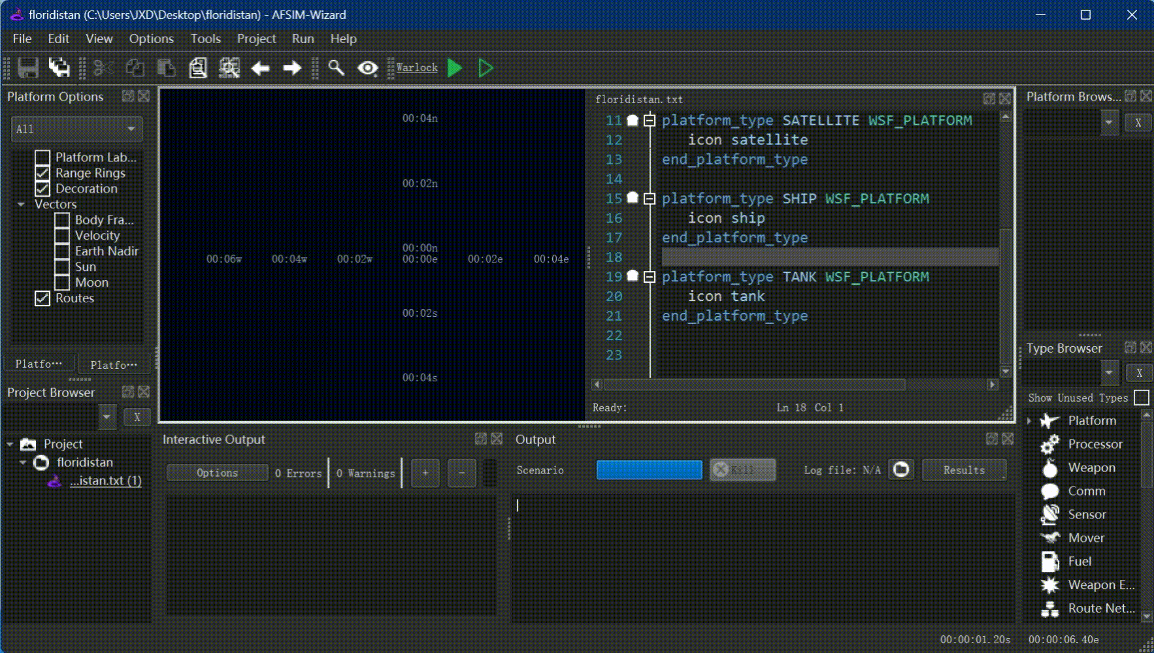Toggle Show Unused Types checkbox

tap(1142, 398)
